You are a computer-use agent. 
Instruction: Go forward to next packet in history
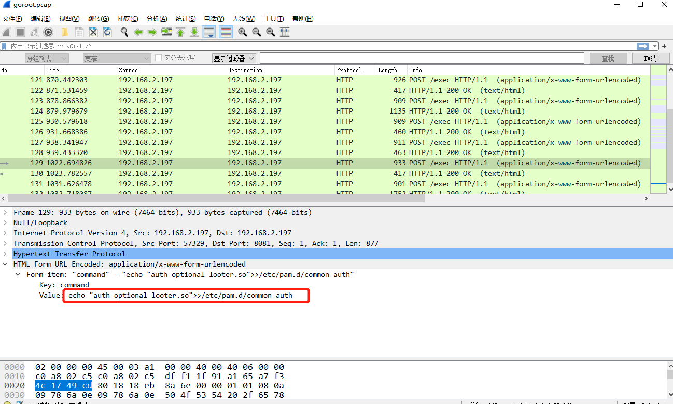(152, 32)
